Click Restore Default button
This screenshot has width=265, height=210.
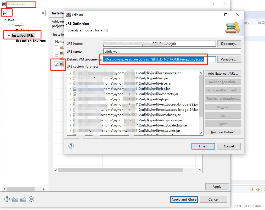(x=223, y=132)
